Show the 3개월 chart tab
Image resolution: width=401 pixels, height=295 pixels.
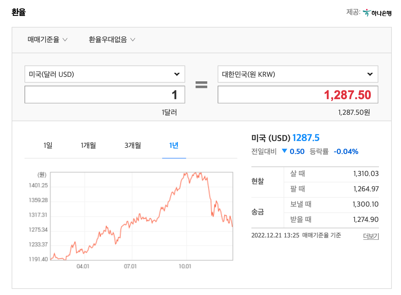133,145
